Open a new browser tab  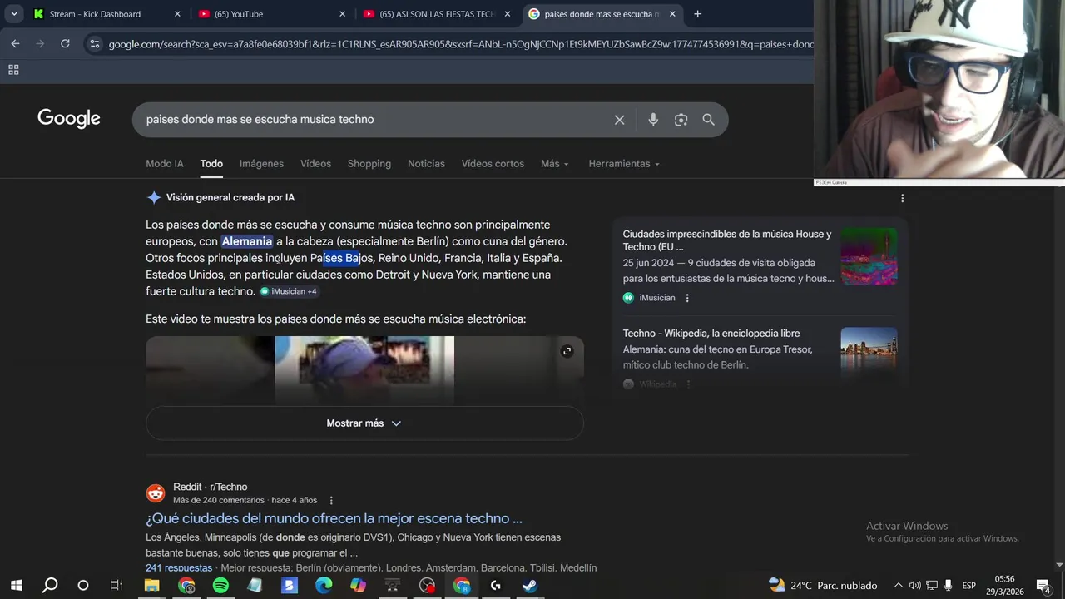tap(697, 14)
